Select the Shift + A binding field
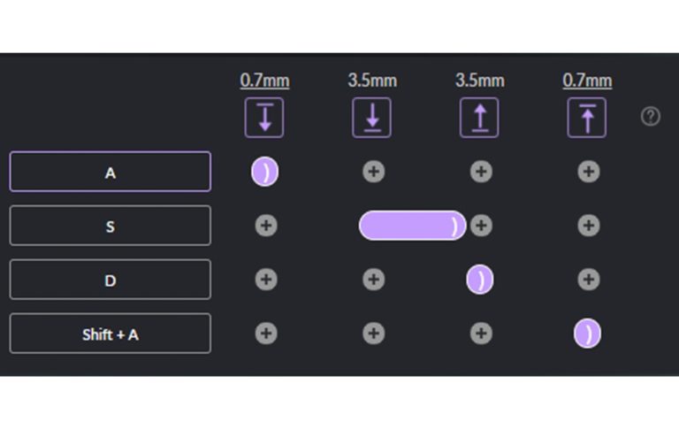 coord(111,334)
